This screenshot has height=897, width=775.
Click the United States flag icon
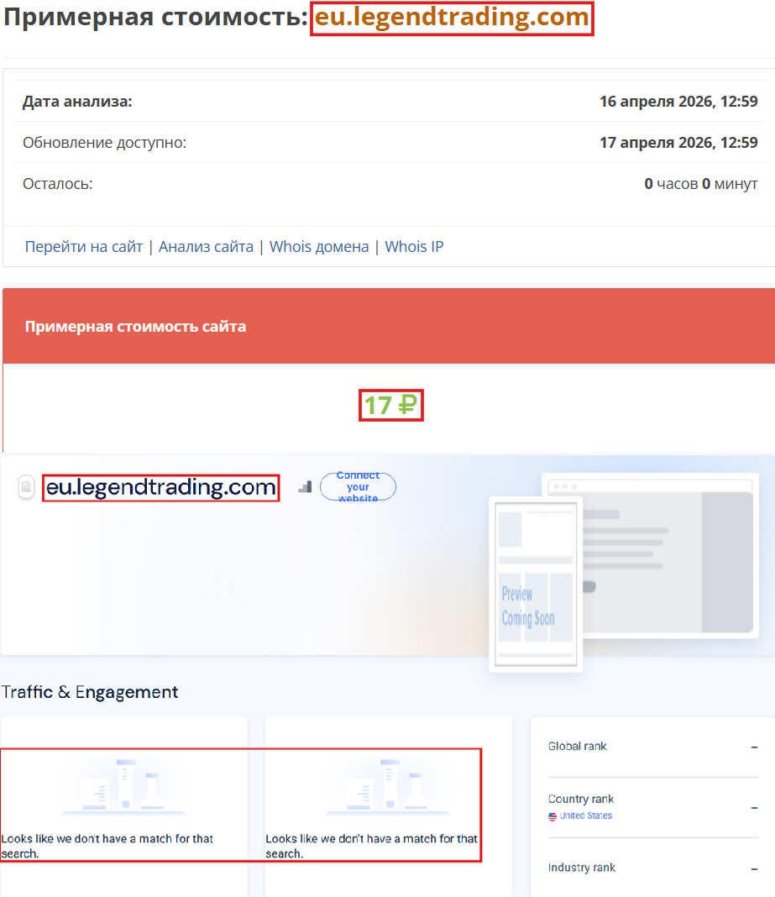[x=552, y=815]
